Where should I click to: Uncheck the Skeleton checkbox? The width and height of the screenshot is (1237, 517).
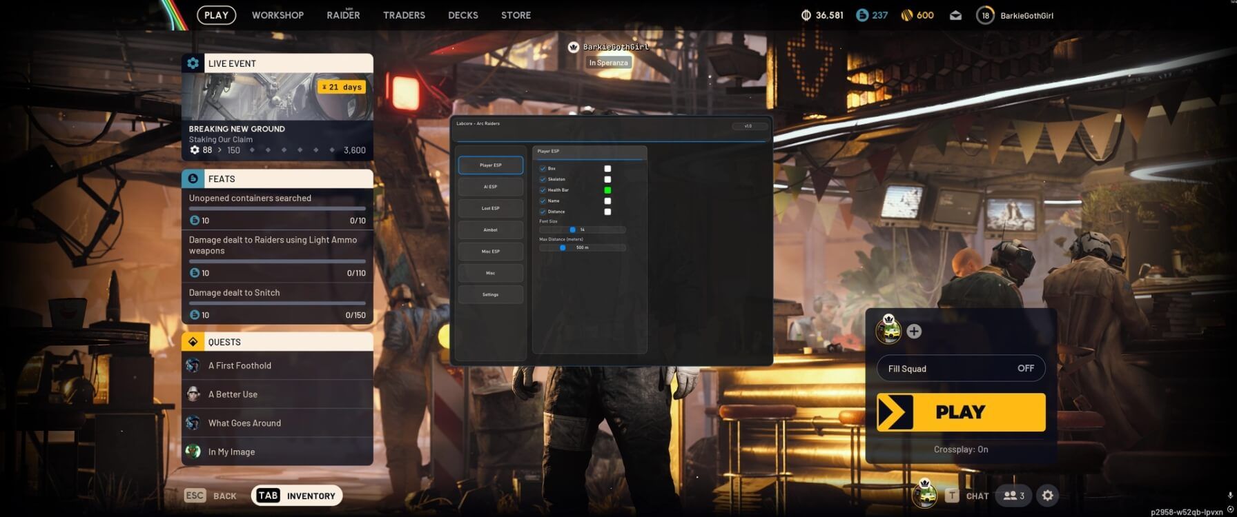tap(543, 179)
